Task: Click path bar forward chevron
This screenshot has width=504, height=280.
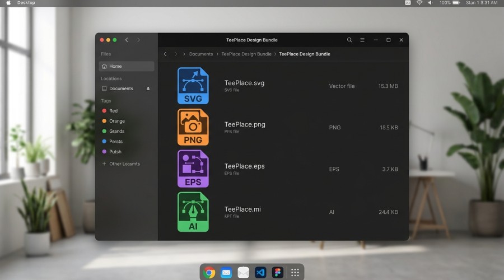Action: [176, 54]
